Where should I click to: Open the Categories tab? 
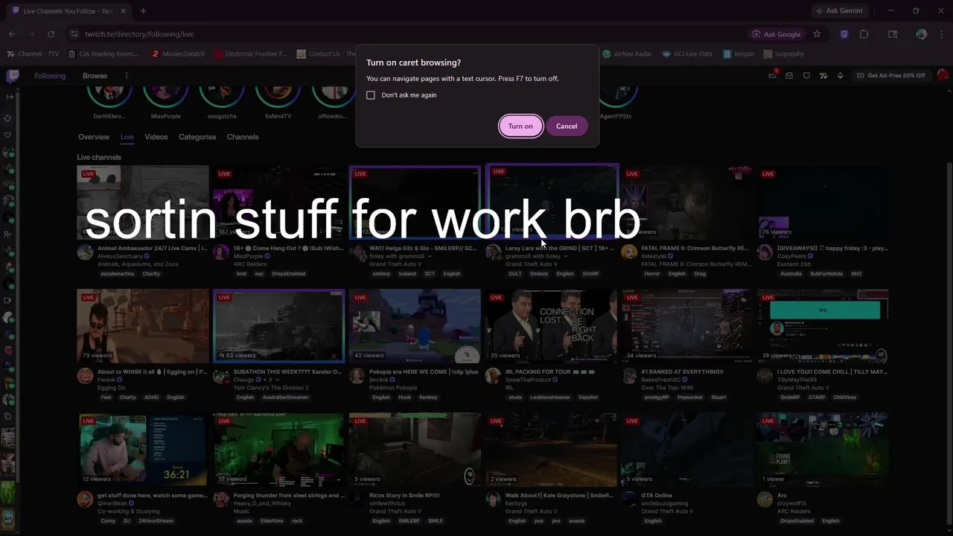197,137
